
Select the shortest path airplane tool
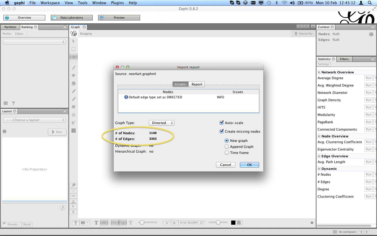(74, 107)
